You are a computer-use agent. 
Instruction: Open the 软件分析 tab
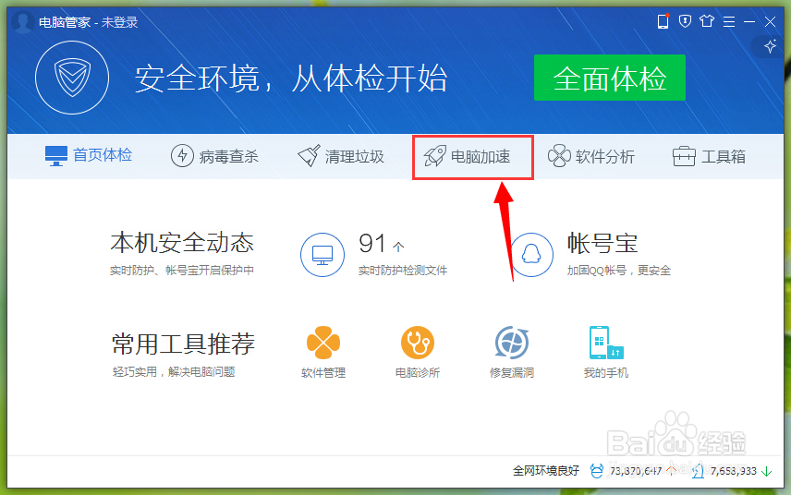[591, 156]
